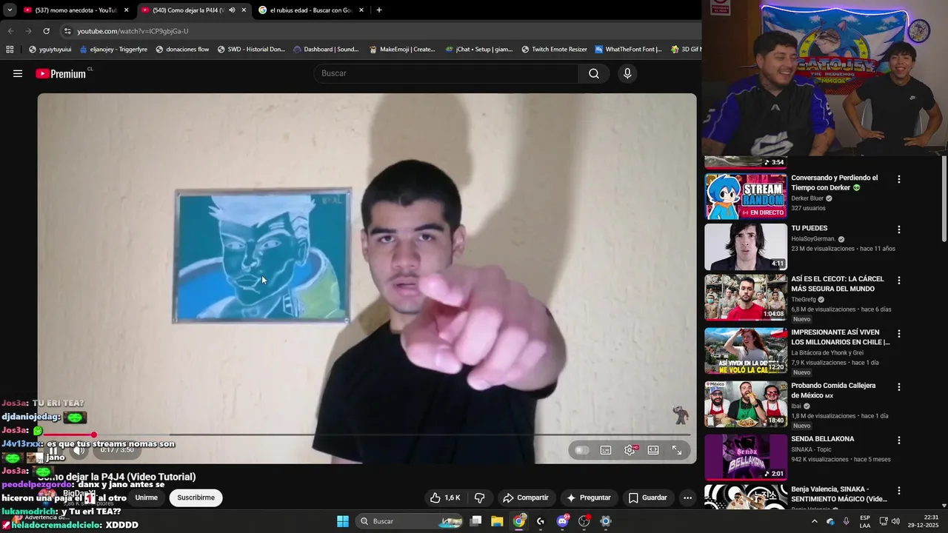The height and width of the screenshot is (533, 948).
Task: Open 'ASÍ ES EL CECOT' video title
Action: click(x=838, y=284)
